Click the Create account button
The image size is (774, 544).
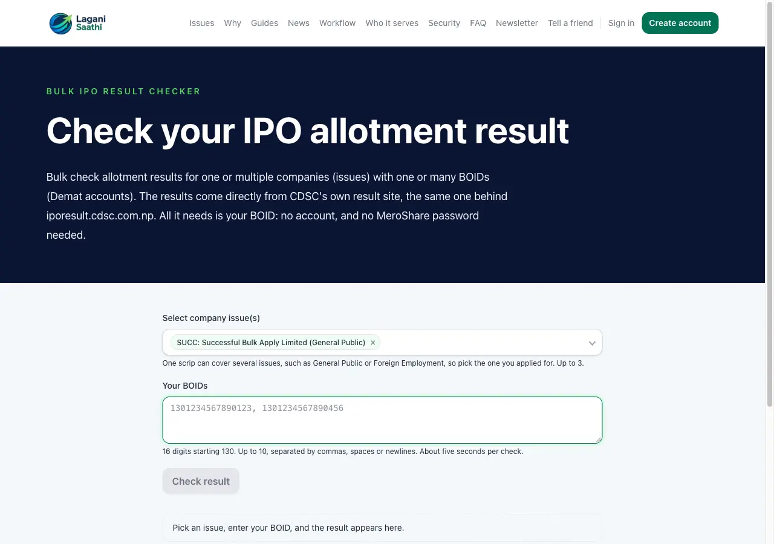680,23
